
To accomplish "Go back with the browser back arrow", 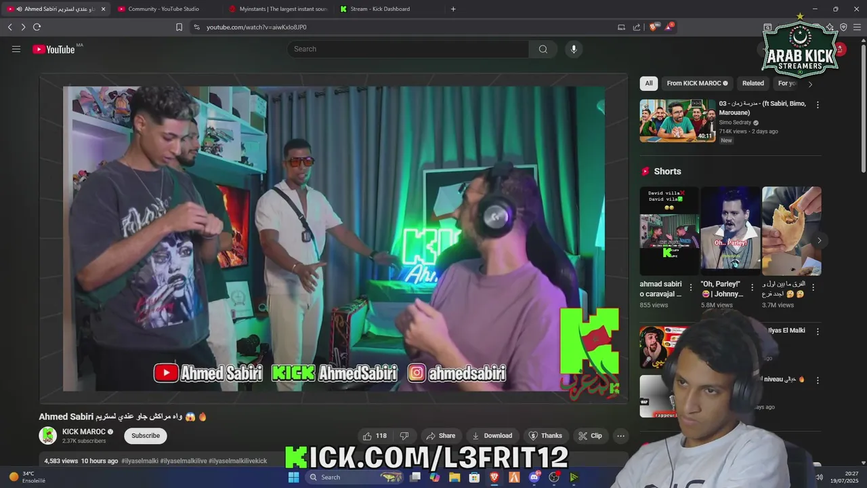I will [x=9, y=27].
